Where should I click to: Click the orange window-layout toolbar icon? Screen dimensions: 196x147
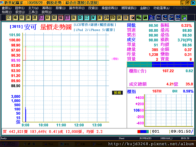132,18
